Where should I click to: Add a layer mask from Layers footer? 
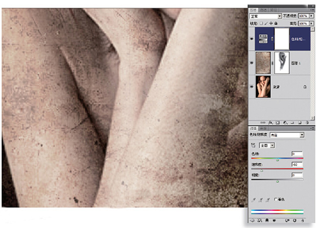point(278,123)
